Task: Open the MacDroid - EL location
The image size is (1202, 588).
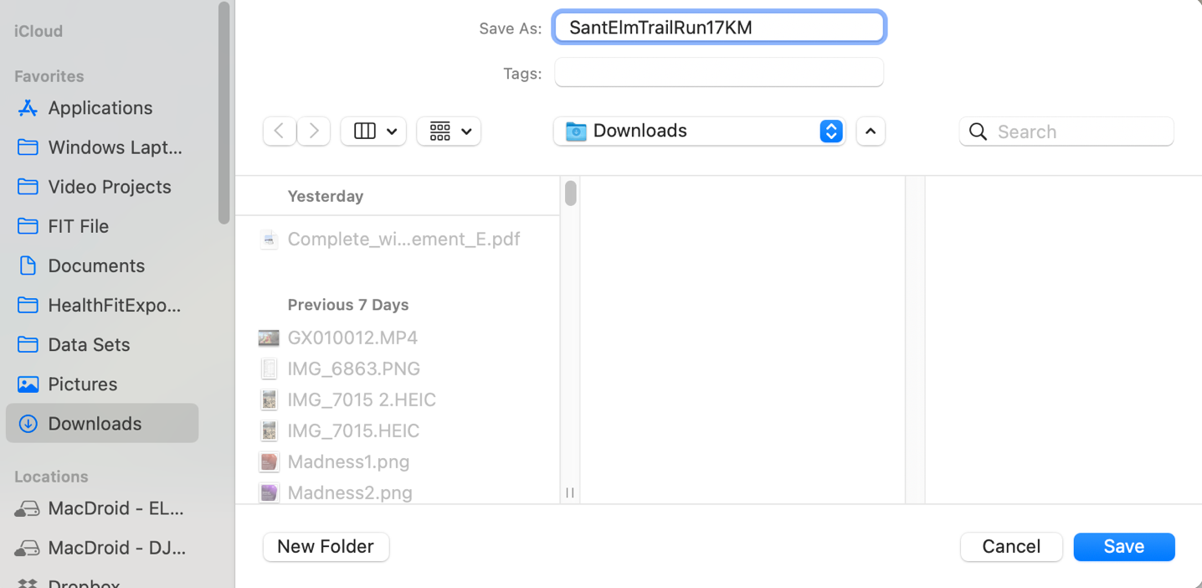Action: [x=115, y=508]
